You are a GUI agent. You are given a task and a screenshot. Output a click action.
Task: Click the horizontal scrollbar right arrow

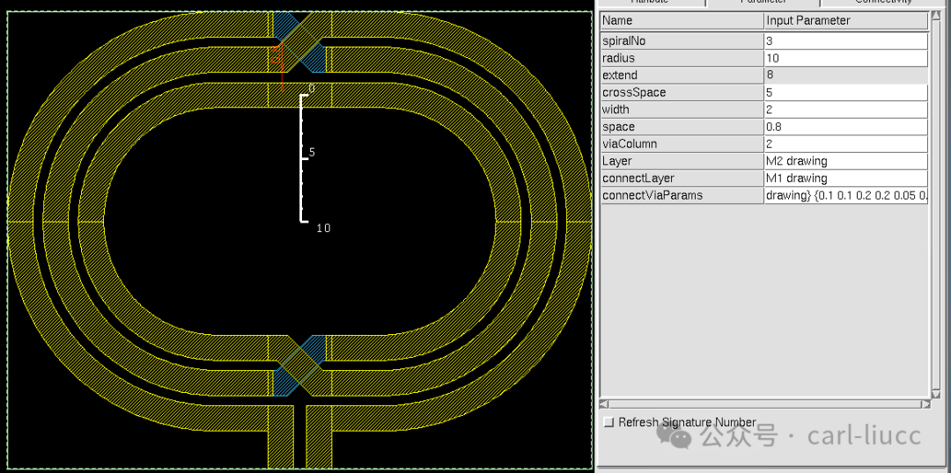click(x=926, y=404)
